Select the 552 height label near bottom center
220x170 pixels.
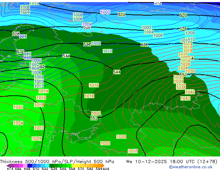[x=94, y=118]
